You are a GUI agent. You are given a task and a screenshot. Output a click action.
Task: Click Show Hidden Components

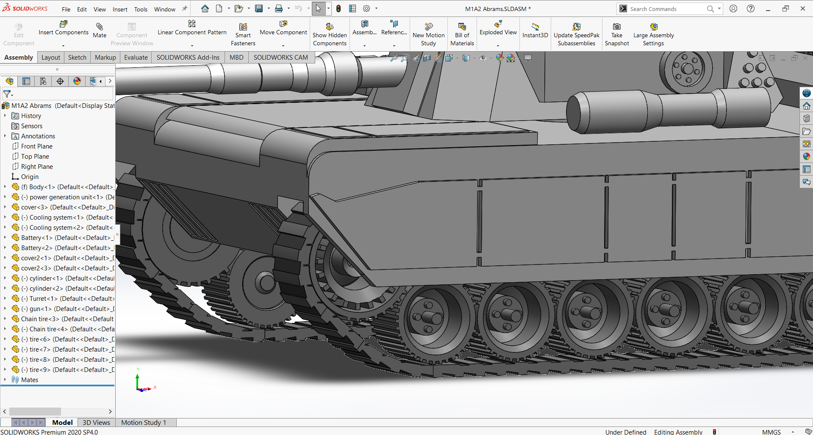[330, 34]
